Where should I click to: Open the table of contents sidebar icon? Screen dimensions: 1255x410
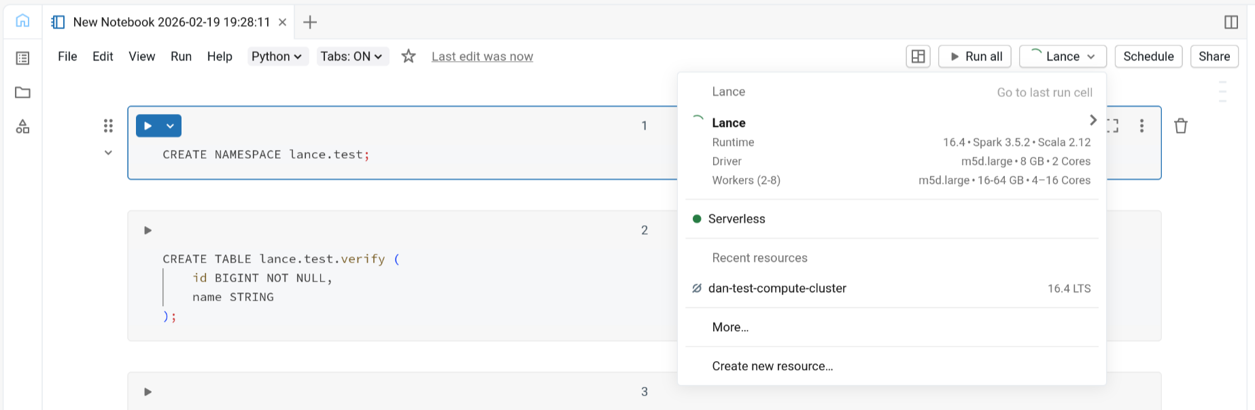(22, 58)
